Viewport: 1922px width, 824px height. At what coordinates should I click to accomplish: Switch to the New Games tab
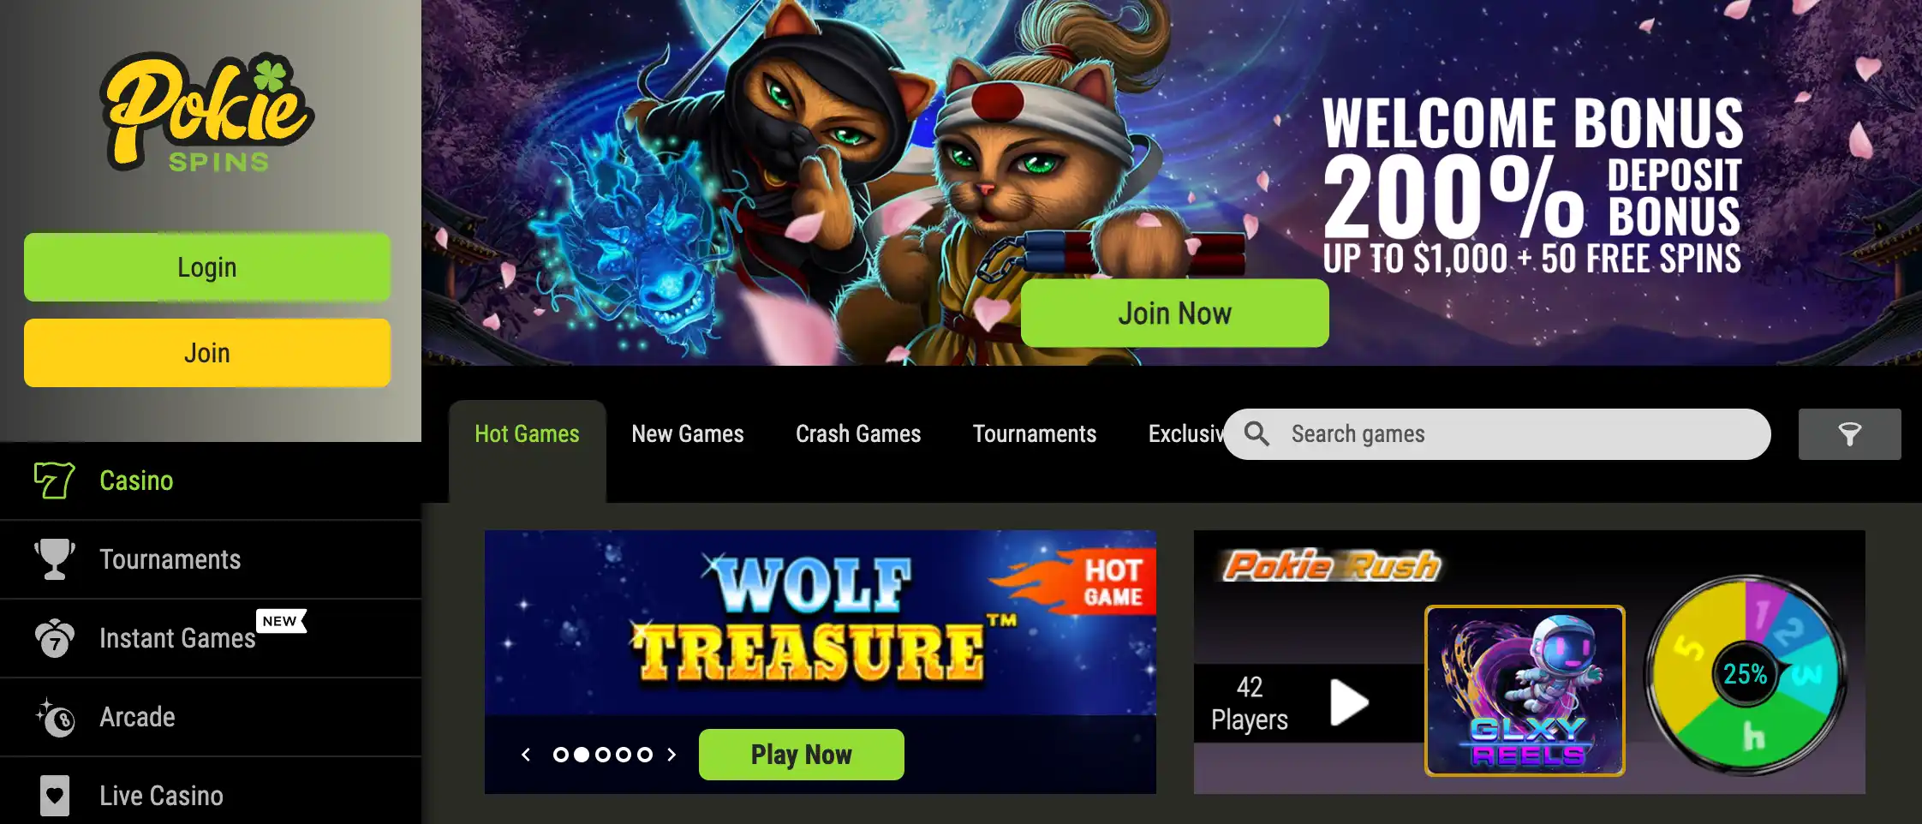pos(688,434)
